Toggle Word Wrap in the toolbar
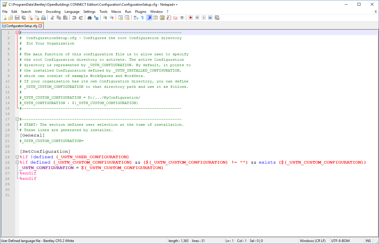Screen dimensions: 379x244 (136, 18)
